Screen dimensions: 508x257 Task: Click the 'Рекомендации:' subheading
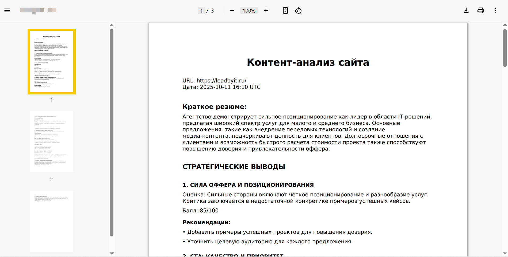click(206, 222)
